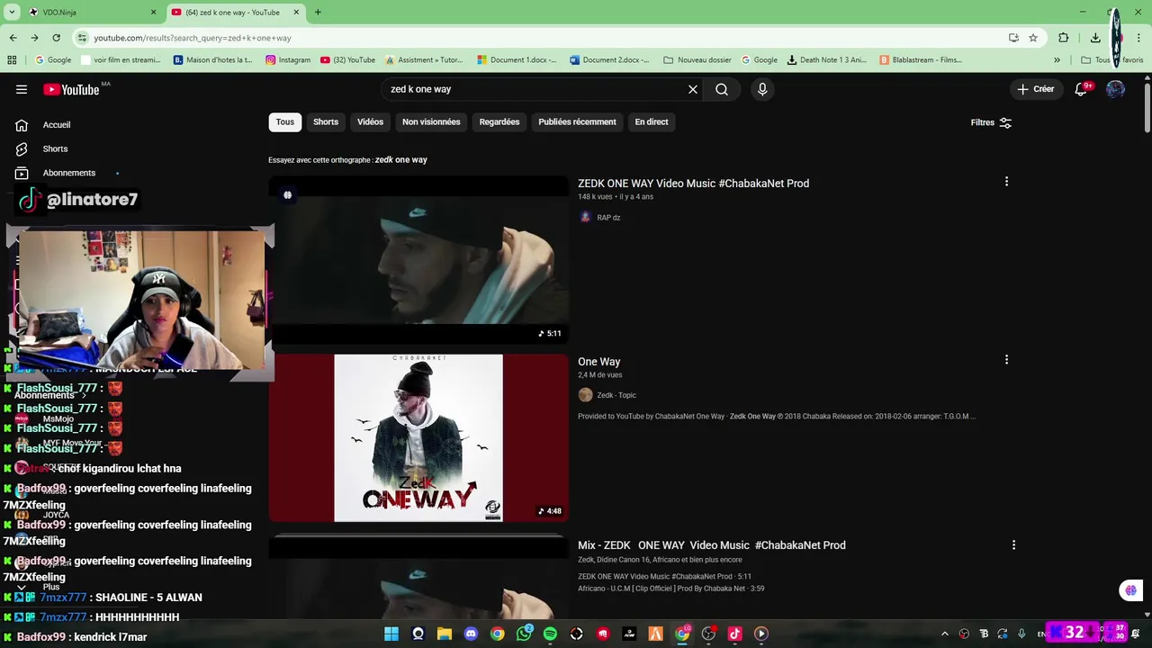
Task: Show hidden bookmarks with the chevron
Action: tap(1057, 60)
